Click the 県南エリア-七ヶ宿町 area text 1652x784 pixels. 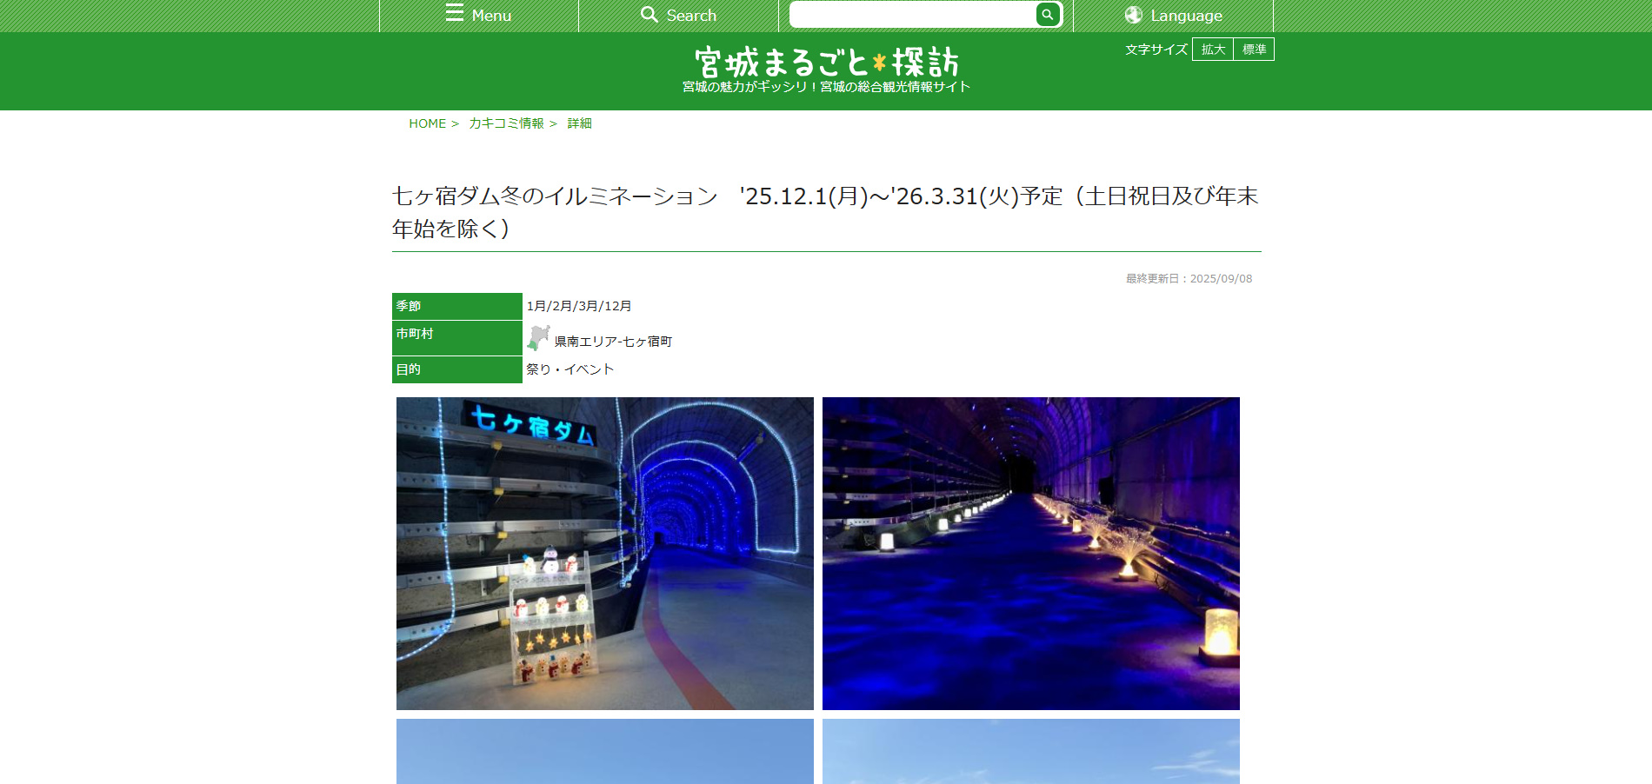613,342
